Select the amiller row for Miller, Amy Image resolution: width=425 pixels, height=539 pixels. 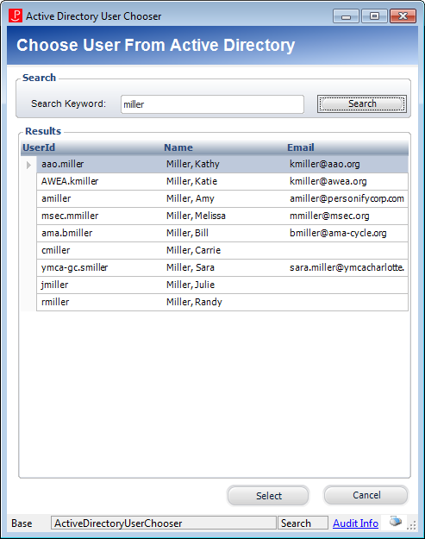tap(222, 198)
